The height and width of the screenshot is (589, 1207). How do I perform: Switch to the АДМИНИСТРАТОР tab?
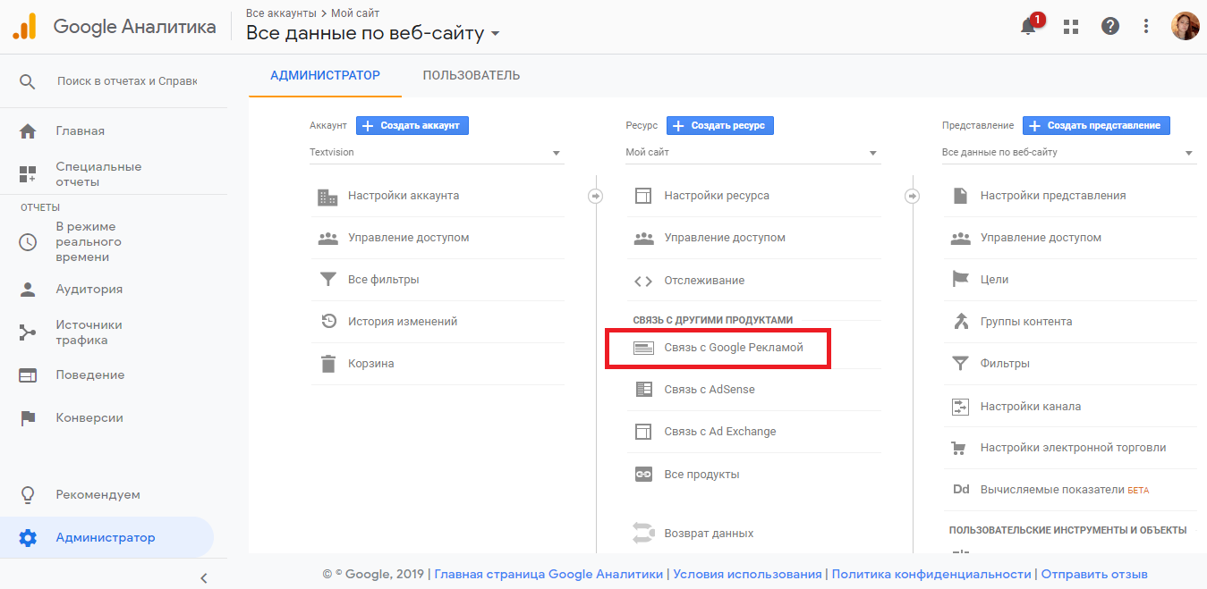point(326,75)
